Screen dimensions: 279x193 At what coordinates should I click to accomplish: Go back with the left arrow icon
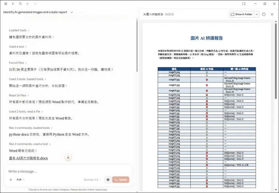click(x=28, y=4)
